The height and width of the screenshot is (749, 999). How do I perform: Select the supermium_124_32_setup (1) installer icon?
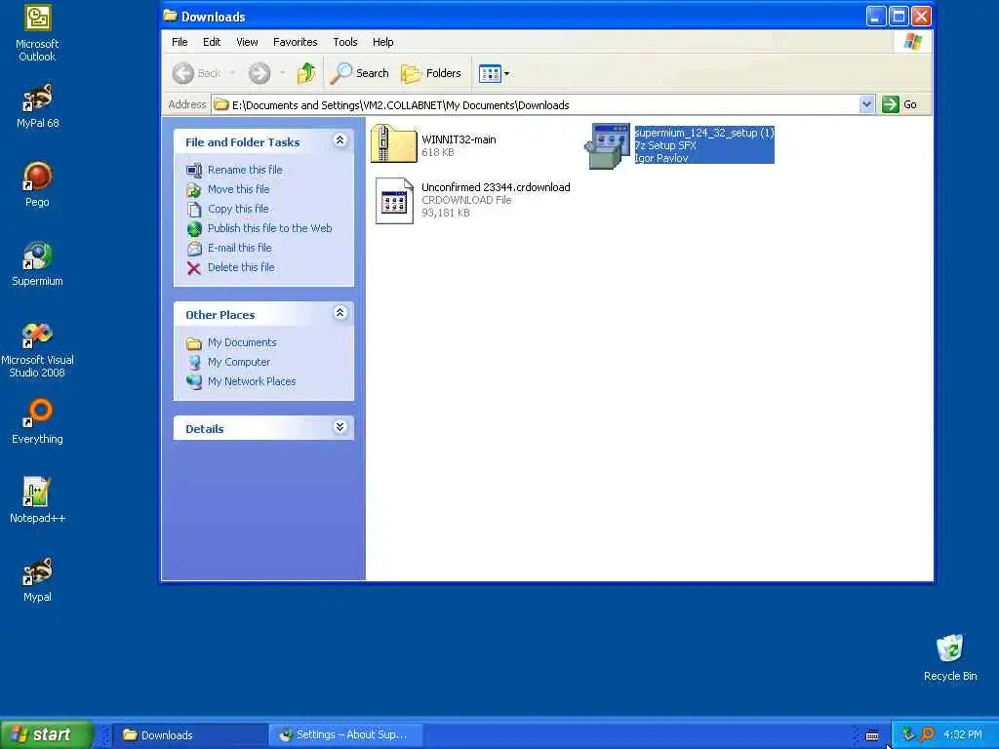[608, 146]
